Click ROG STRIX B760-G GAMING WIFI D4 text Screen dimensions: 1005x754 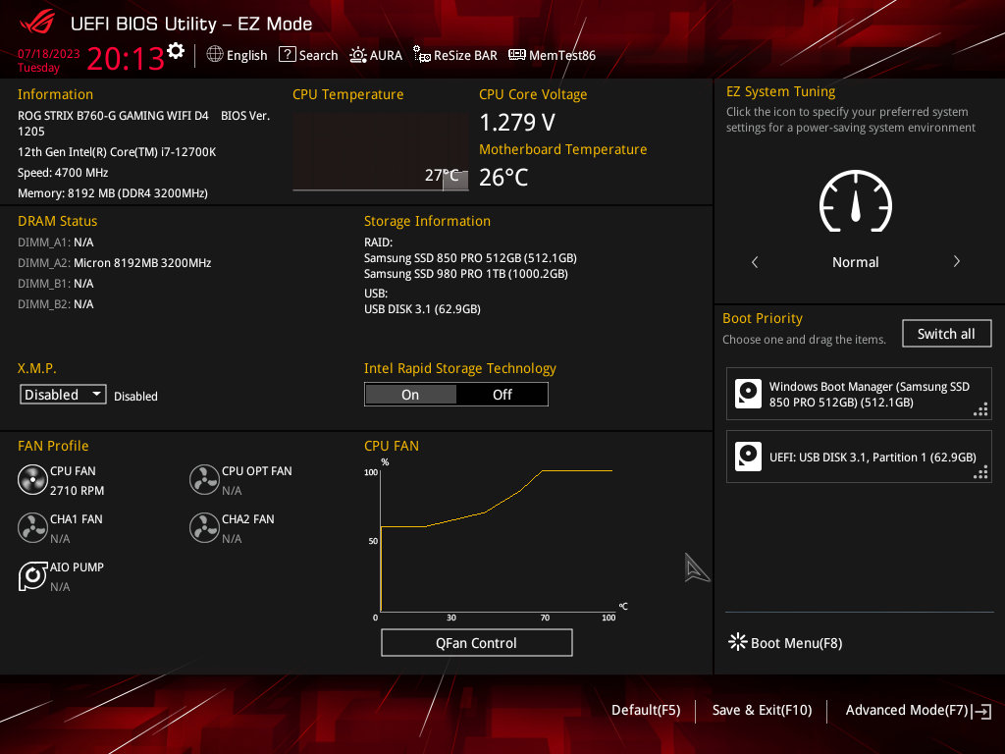(113, 116)
